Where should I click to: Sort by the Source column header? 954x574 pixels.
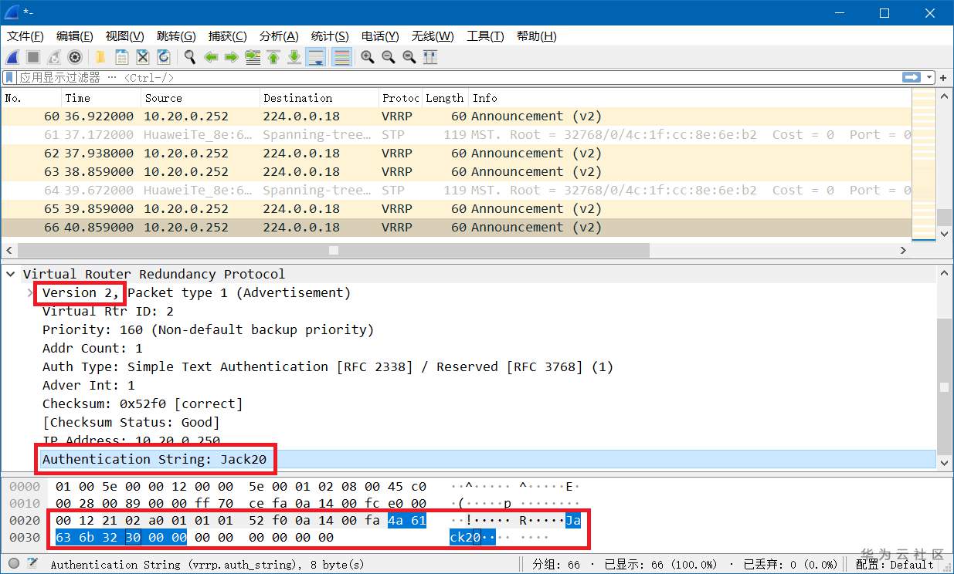201,98
